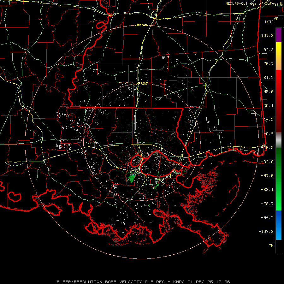Click the 92.3 legend value
284x284 pixels.
click(x=269, y=50)
